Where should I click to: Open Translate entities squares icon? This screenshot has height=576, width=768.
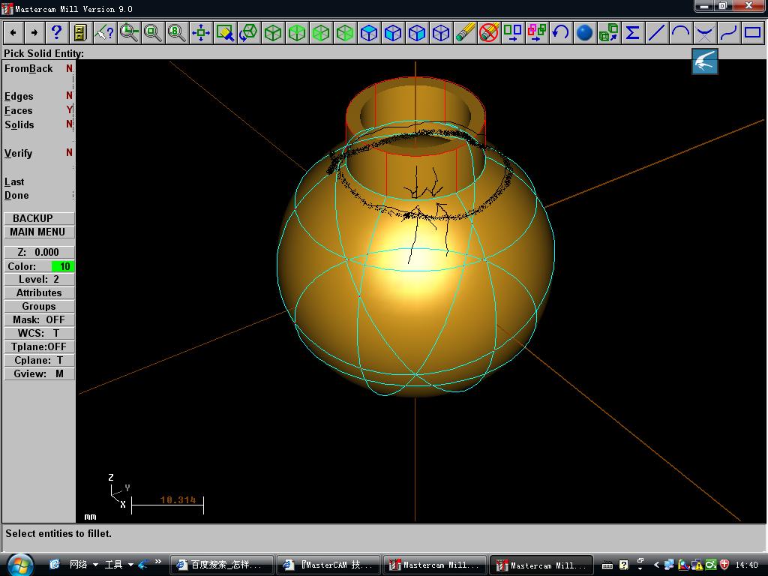tap(513, 33)
